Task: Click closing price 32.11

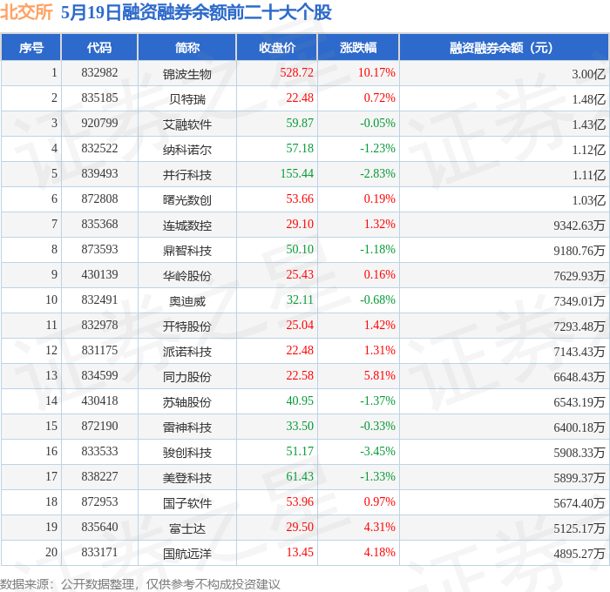Action: click(x=300, y=300)
